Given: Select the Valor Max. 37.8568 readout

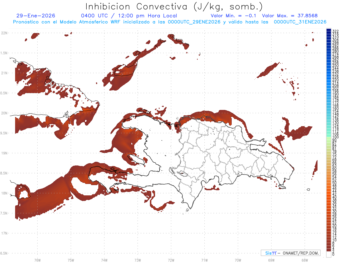Looking at the screenshot, I should [290, 16].
